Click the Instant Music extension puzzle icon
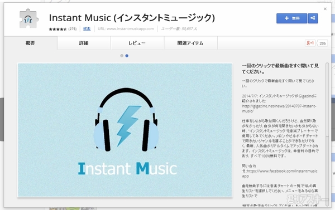 coord(29,19)
